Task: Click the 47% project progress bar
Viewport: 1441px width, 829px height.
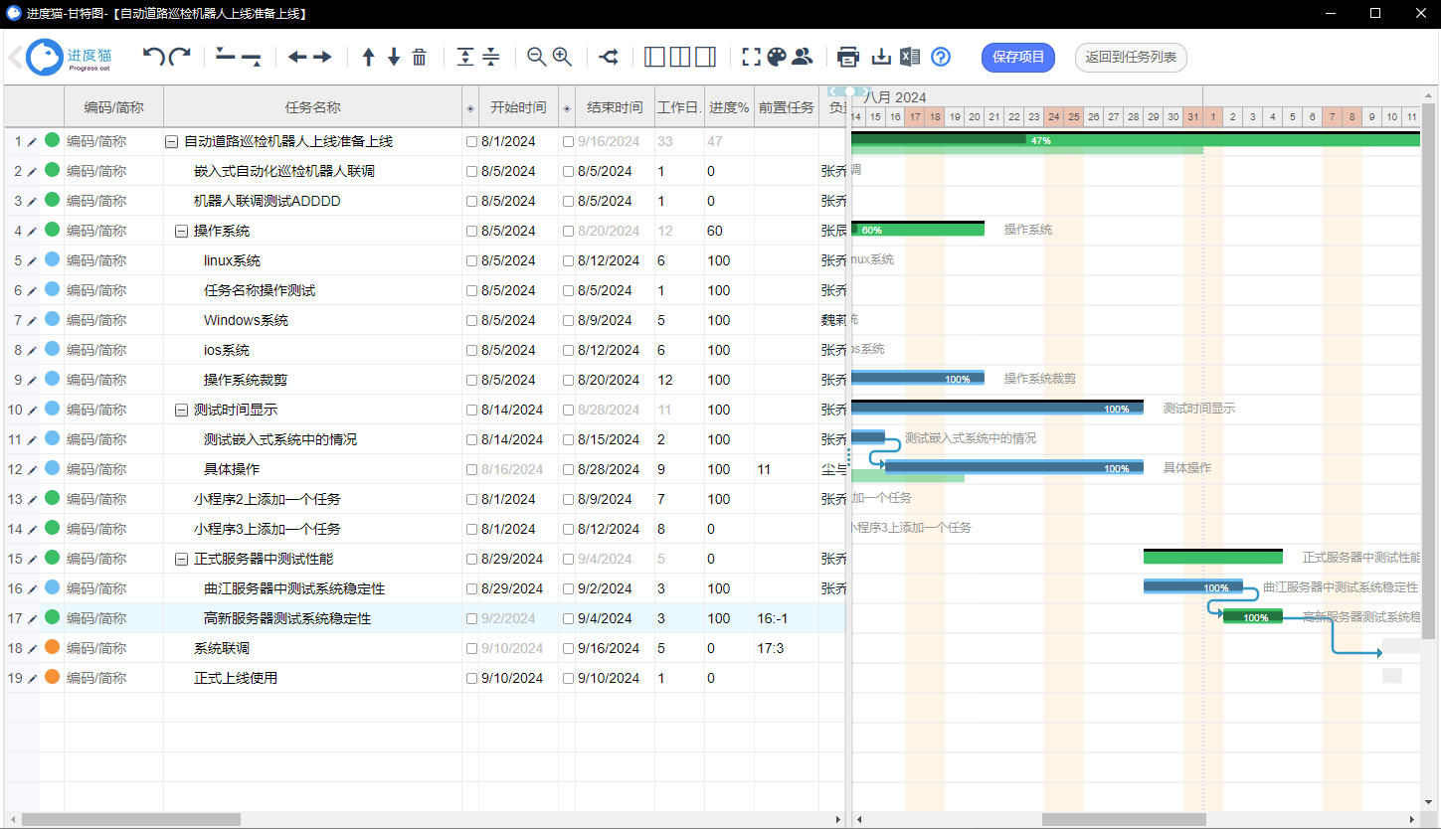Action: [x=1136, y=140]
